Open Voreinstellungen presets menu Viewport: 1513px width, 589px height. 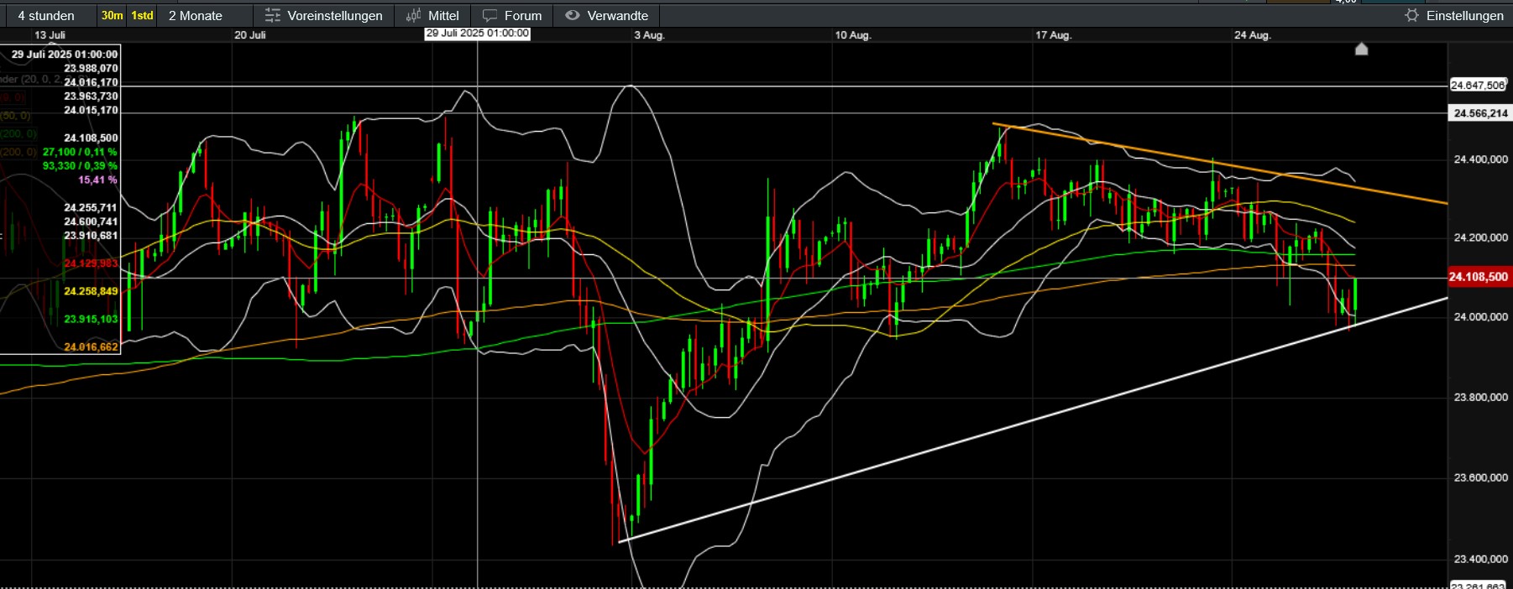point(323,16)
